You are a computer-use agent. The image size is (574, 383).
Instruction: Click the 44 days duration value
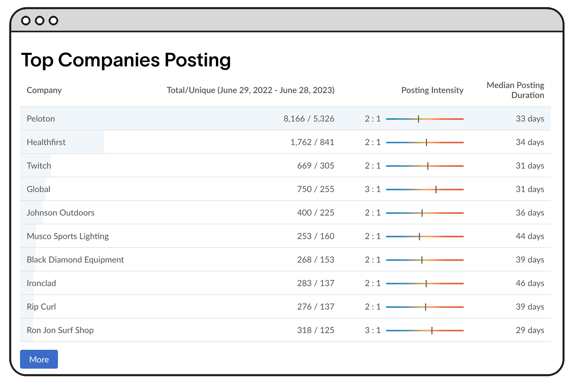[x=530, y=236]
